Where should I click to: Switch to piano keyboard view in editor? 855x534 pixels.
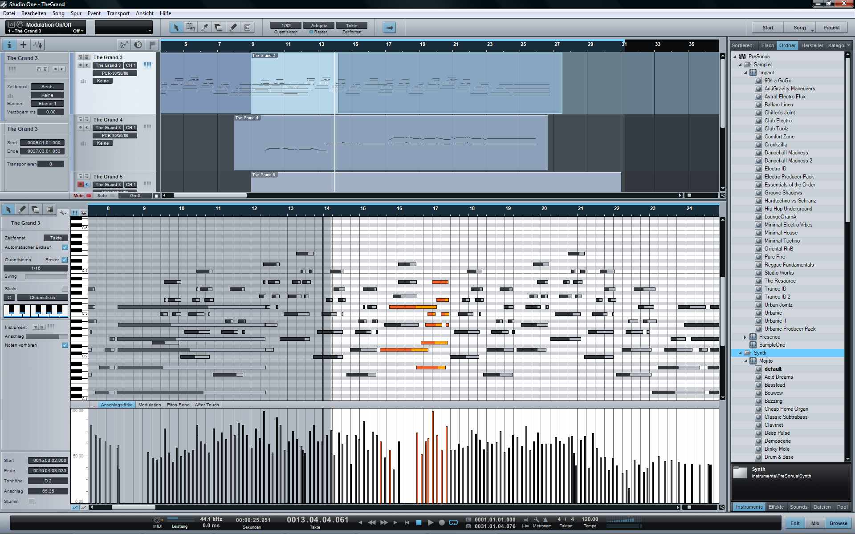click(x=75, y=213)
